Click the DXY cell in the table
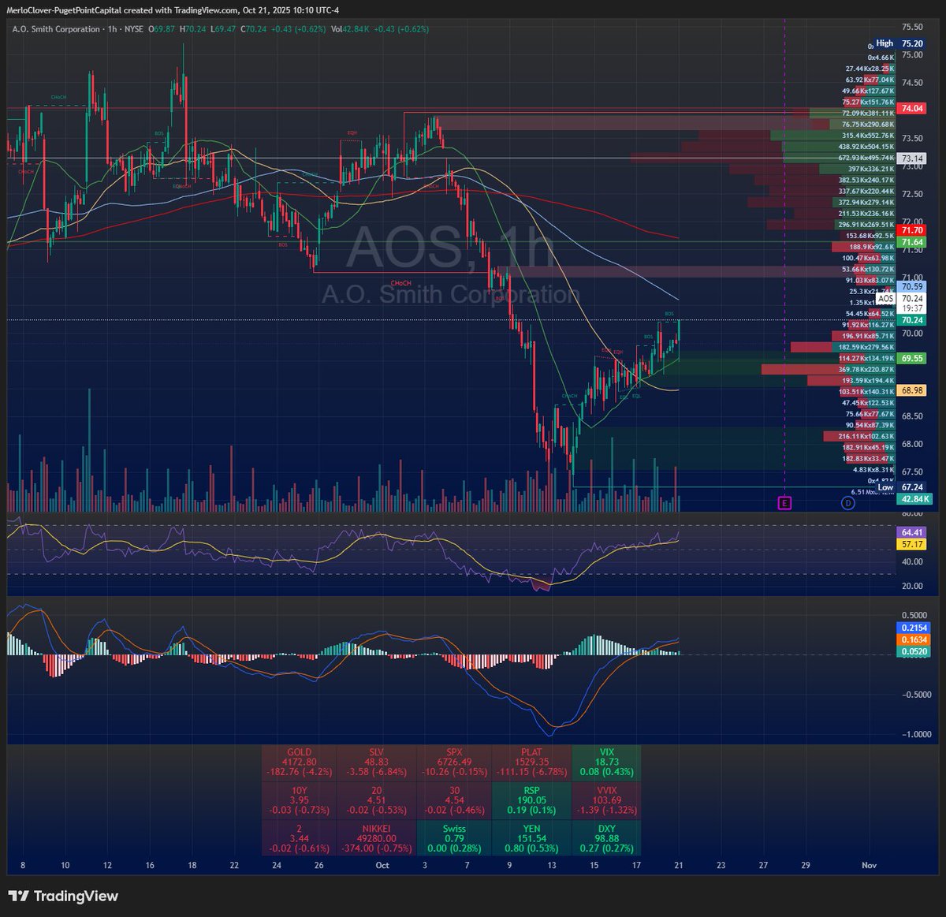Image resolution: width=946 pixels, height=917 pixels. [x=607, y=838]
